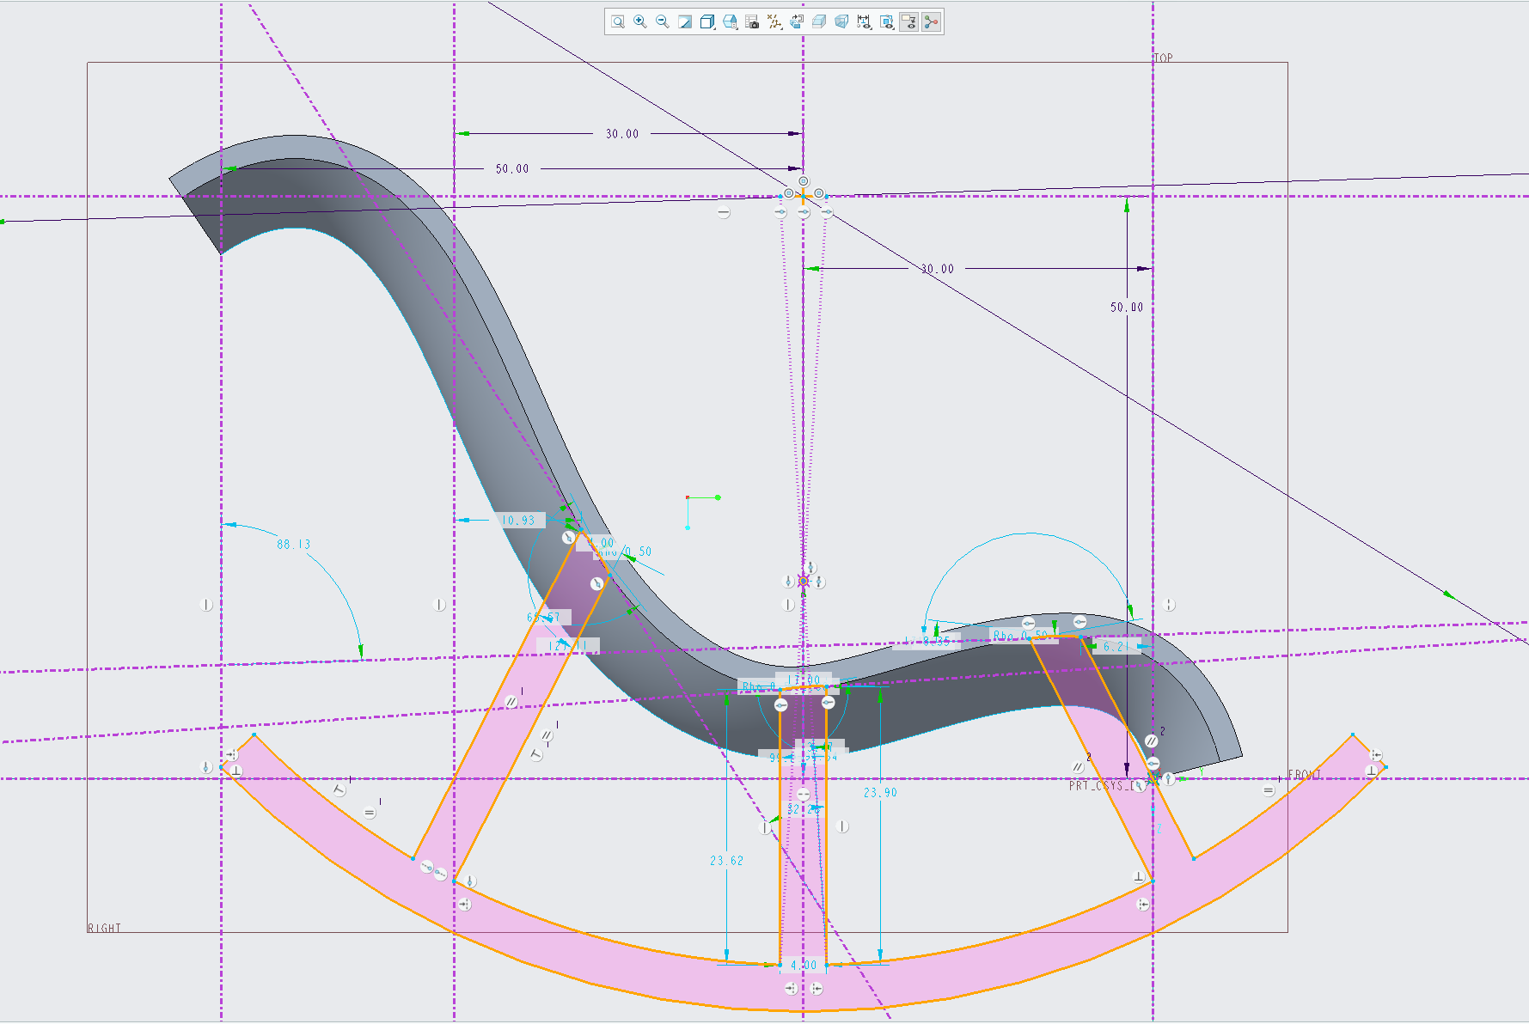This screenshot has height=1024, width=1529.
Task: Click the shaded solid box icon
Action: coord(819,21)
